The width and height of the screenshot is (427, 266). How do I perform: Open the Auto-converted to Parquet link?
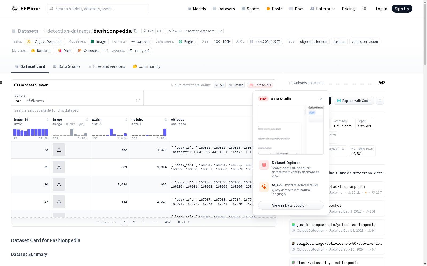191,85
